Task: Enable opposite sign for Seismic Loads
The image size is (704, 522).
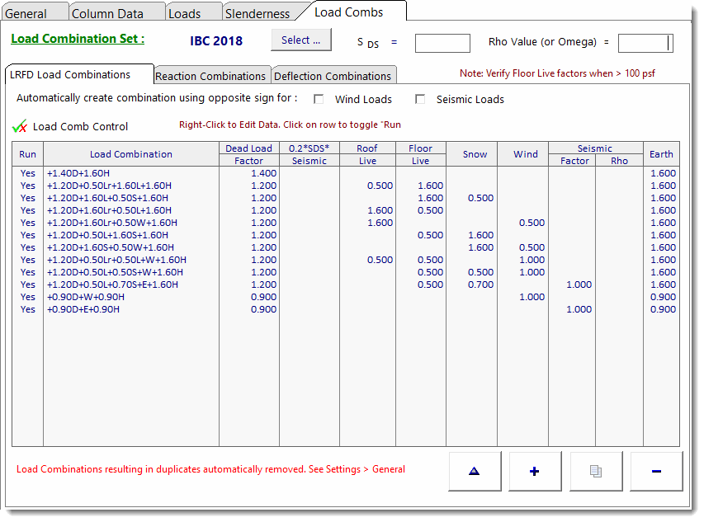Action: (x=420, y=100)
